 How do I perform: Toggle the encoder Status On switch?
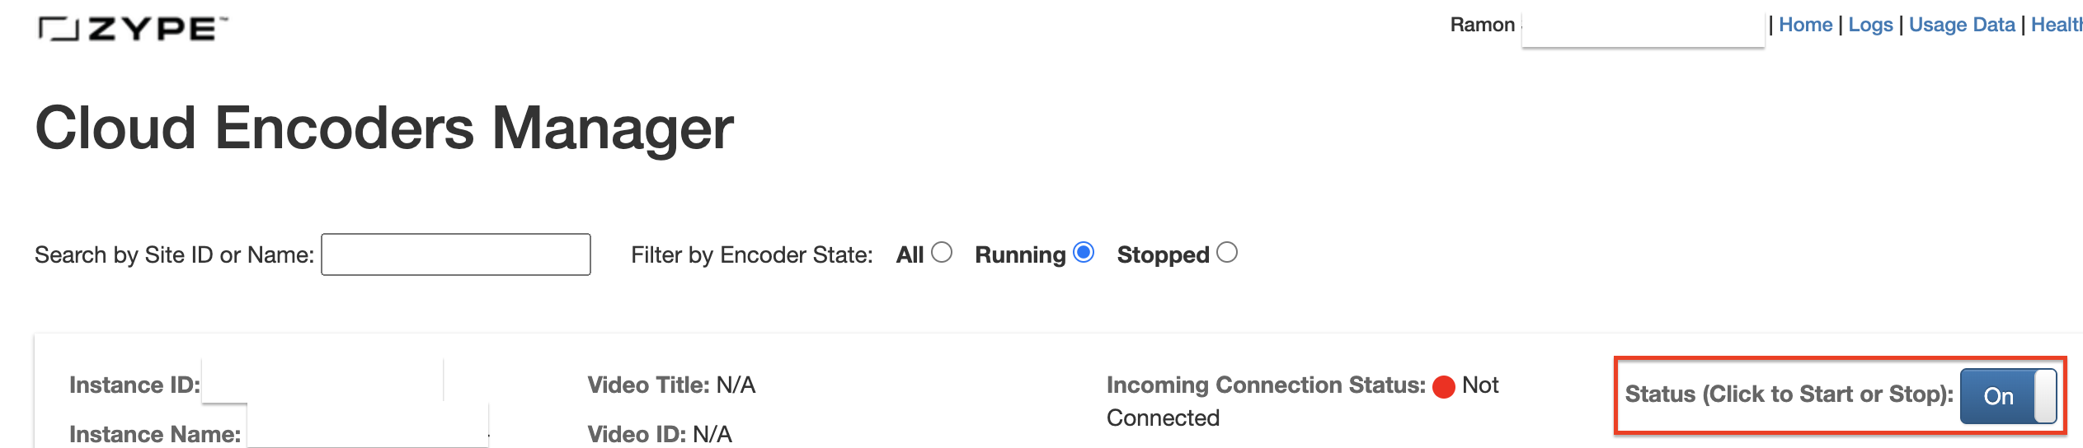pyautogui.click(x=2008, y=396)
